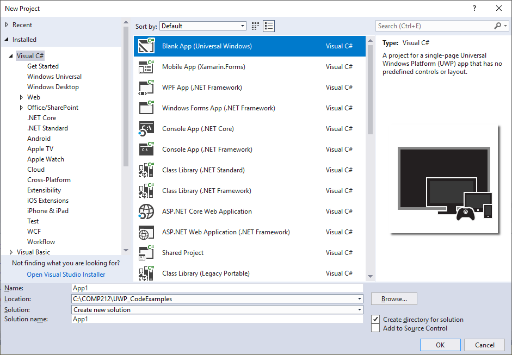Image resolution: width=512 pixels, height=355 pixels.
Task: Switch the template list to small icons view
Action: coord(255,26)
